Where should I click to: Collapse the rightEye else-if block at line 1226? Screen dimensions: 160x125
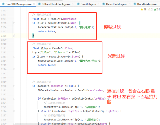coord(14,111)
